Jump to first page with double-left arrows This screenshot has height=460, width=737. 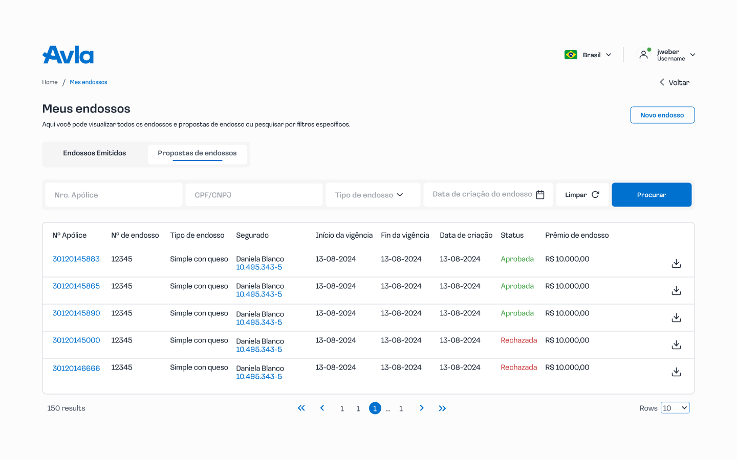(301, 408)
